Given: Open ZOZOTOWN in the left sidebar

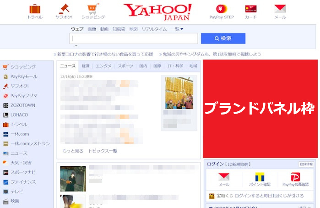Looking at the screenshot, I should pos(22,105).
